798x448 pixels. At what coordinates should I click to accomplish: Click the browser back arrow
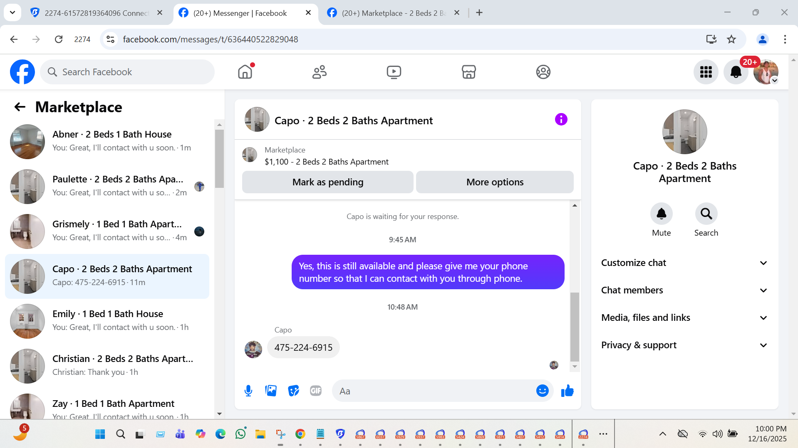14,39
